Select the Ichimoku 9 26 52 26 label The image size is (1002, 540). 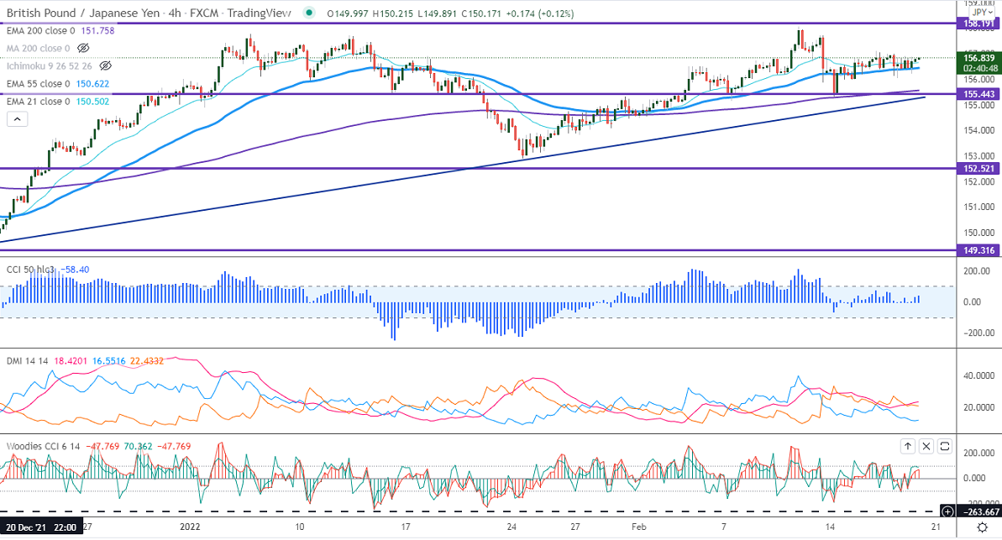(x=50, y=66)
